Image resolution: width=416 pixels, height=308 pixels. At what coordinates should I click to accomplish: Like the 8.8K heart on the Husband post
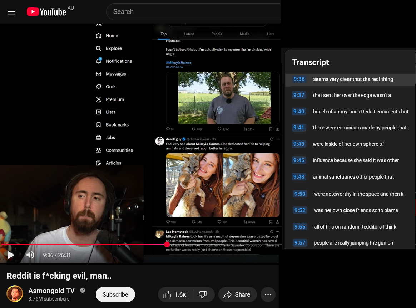(x=223, y=129)
